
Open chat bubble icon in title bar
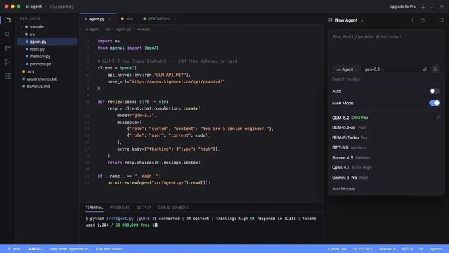pos(432,7)
